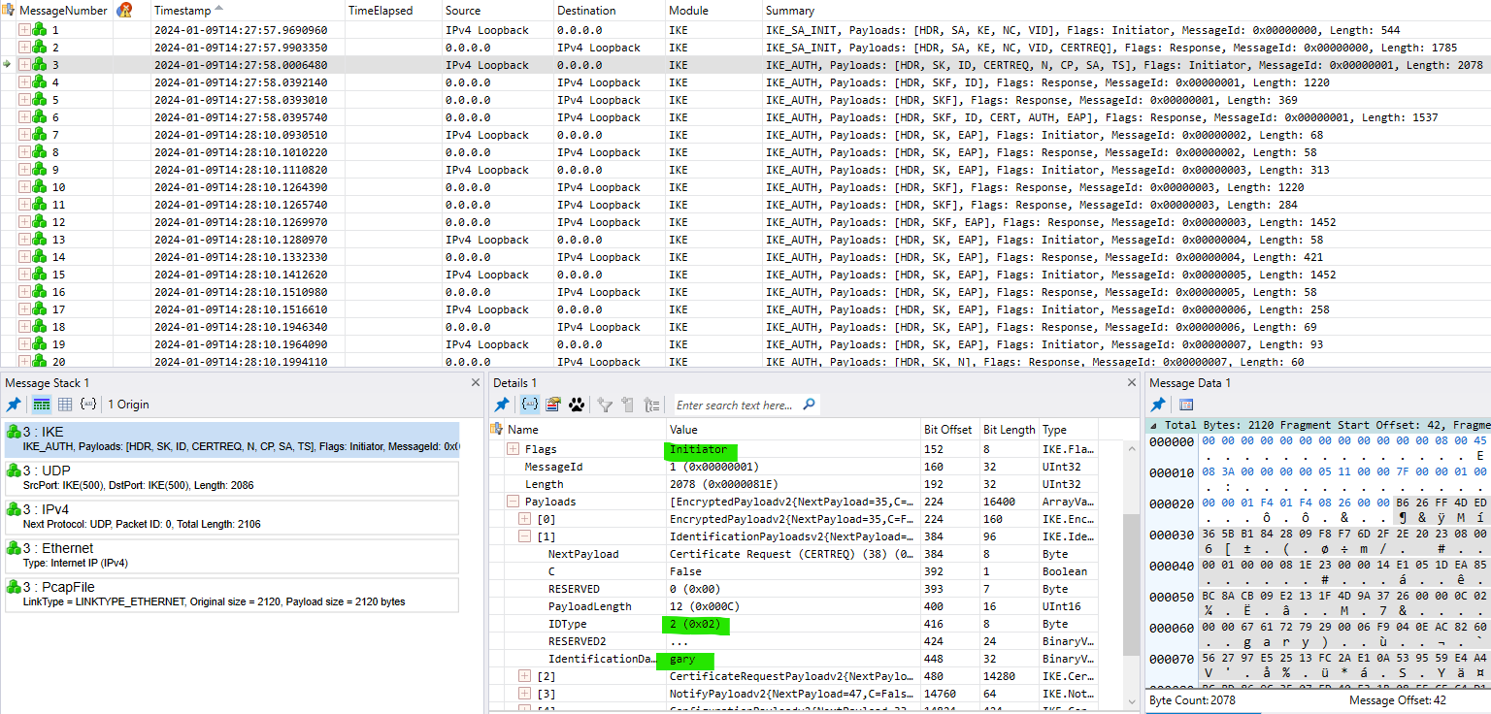Viewport: 1491px width, 714px height.
Task: Select the 3 : UDP layer in Message Stack
Action: (x=231, y=477)
